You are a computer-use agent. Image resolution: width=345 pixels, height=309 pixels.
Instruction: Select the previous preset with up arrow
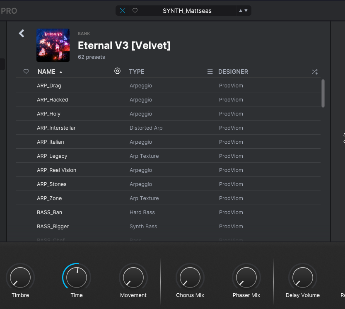tap(241, 11)
